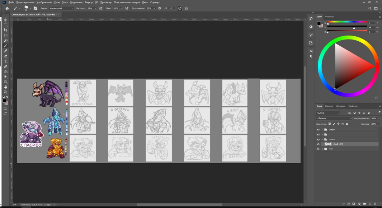Select the Lasso tool
Screen dimensions: 382x208
(x=5, y=36)
